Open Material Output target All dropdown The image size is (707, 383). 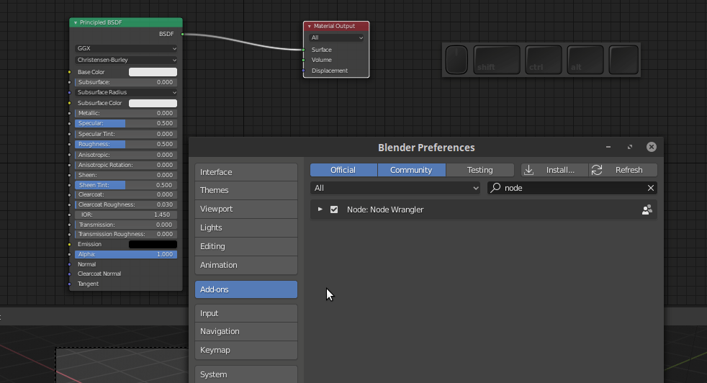point(336,38)
